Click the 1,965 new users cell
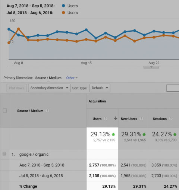The height and width of the screenshot is (190, 179). click(x=134, y=176)
